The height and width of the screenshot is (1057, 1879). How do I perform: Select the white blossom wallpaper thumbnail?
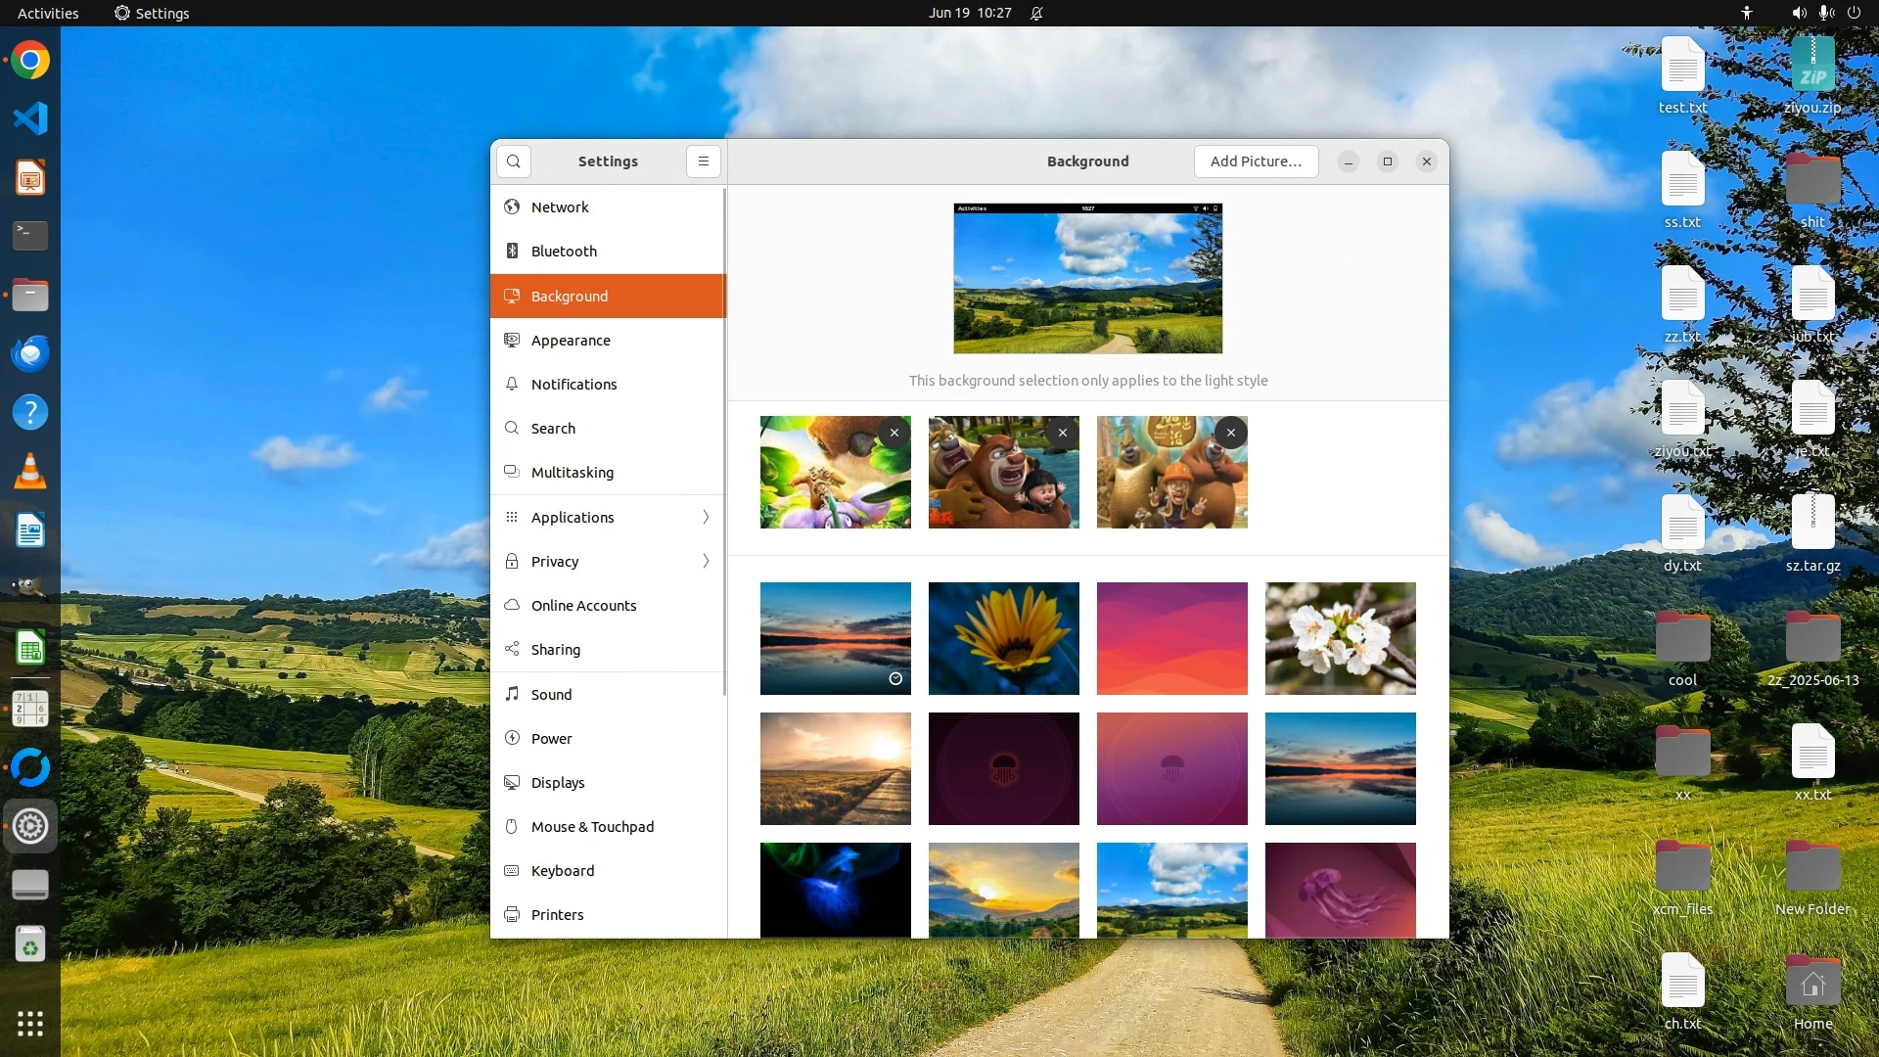1340,638
